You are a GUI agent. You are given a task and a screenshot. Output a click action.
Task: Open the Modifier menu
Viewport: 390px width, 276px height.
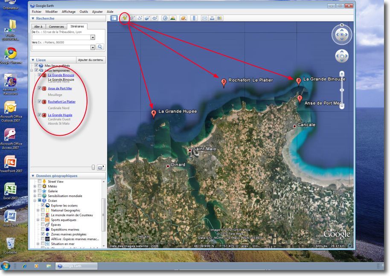52,12
